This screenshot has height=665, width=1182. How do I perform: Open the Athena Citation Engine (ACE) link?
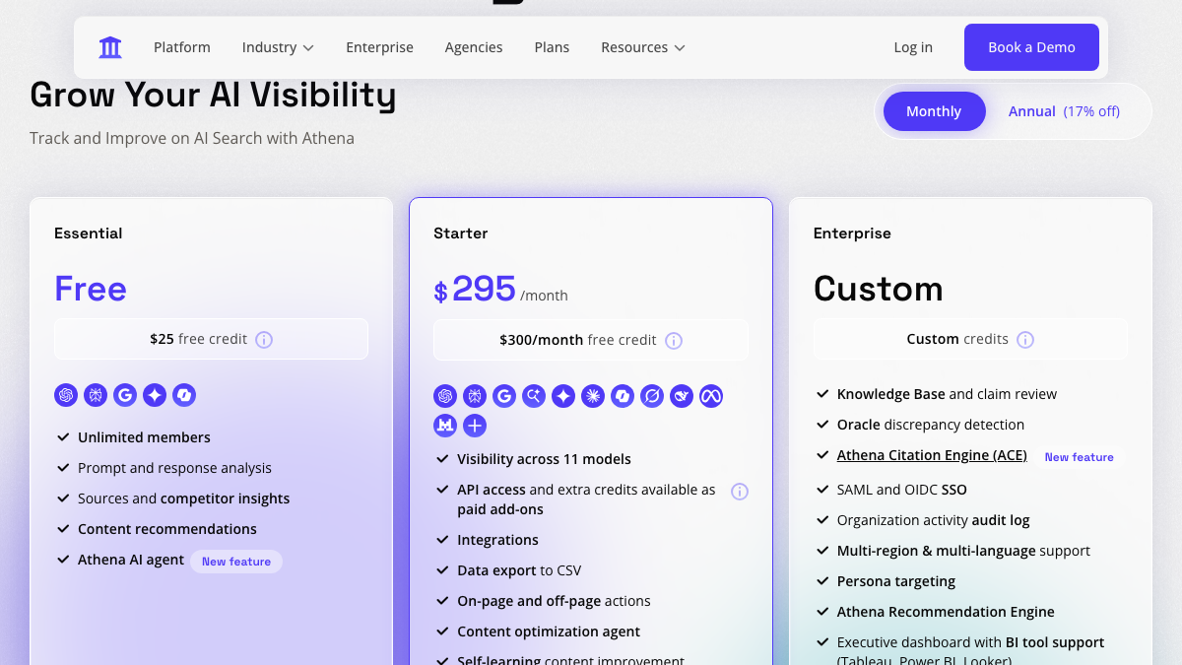click(932, 455)
